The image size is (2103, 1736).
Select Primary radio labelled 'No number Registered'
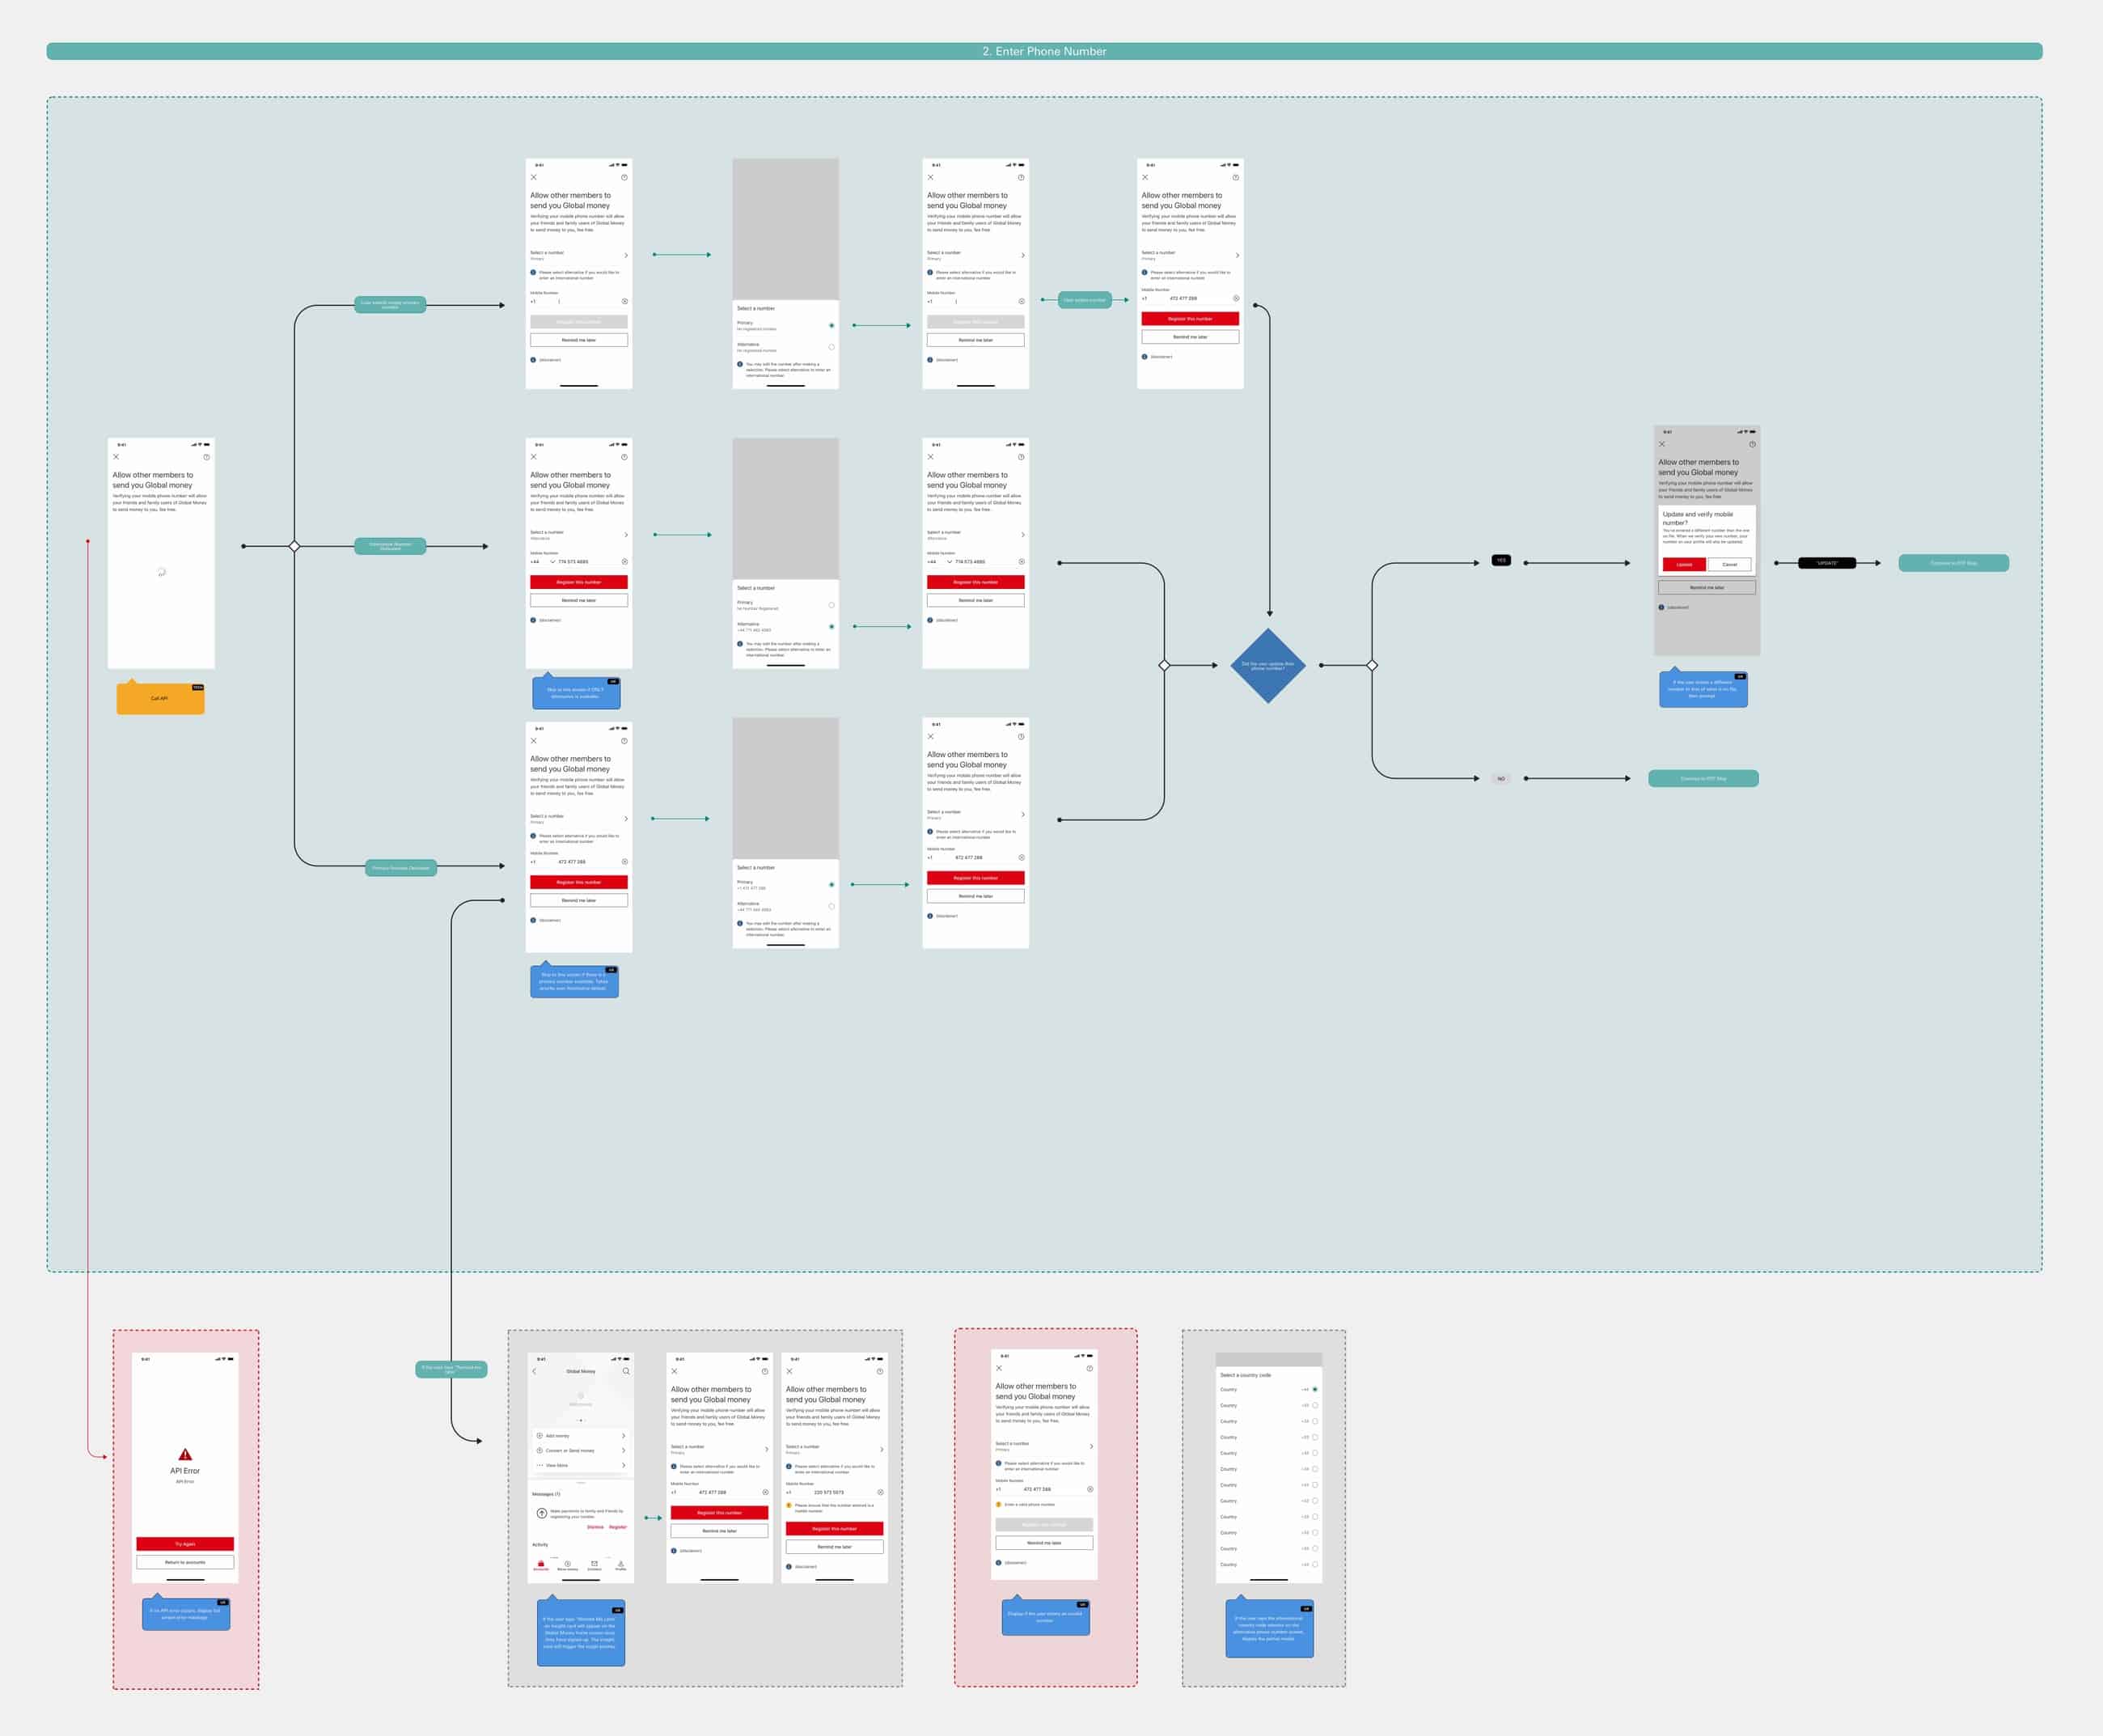(x=831, y=605)
